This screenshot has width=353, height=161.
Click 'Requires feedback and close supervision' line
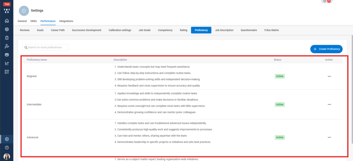point(157,85)
